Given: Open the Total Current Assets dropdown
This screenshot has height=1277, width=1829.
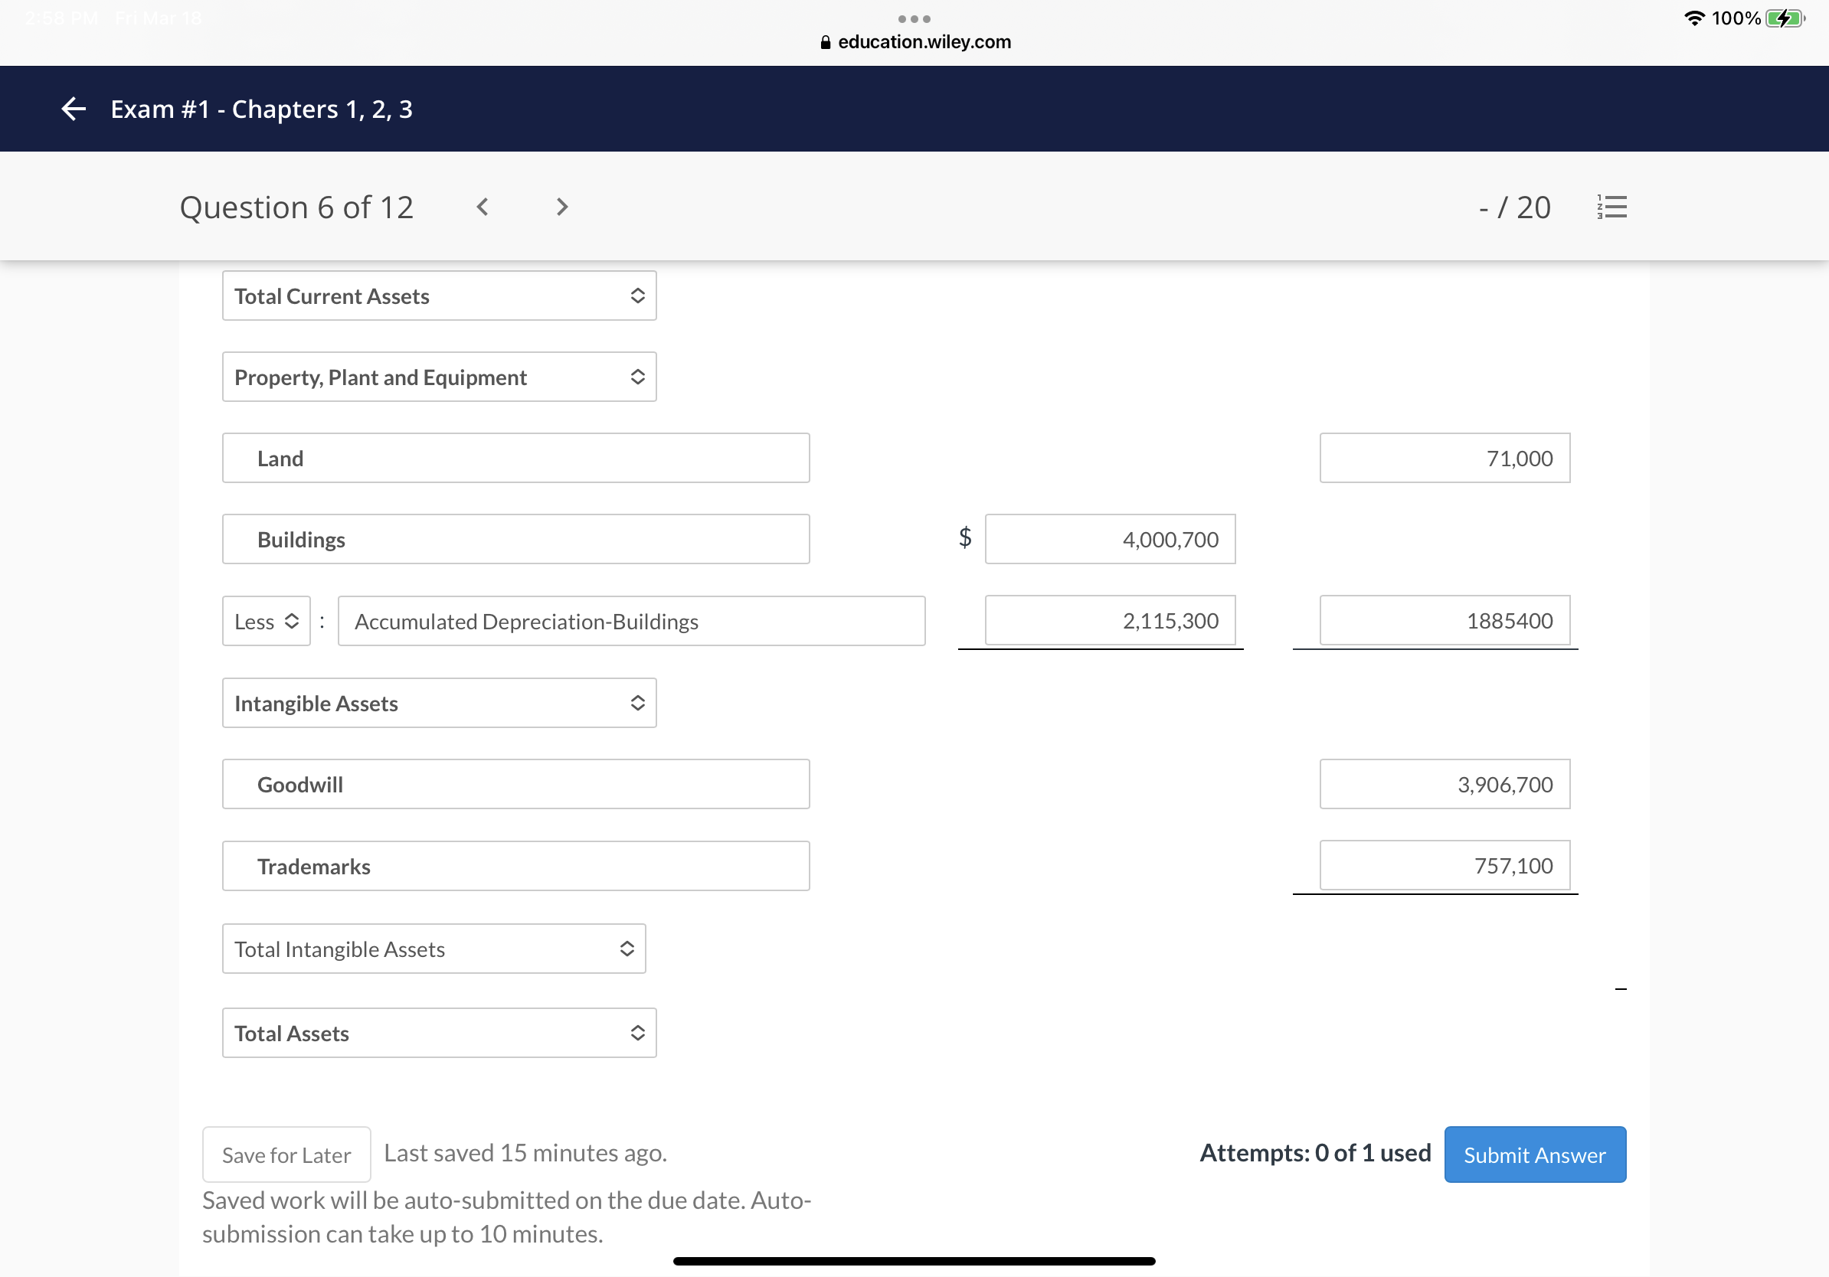Looking at the screenshot, I should click(x=439, y=296).
